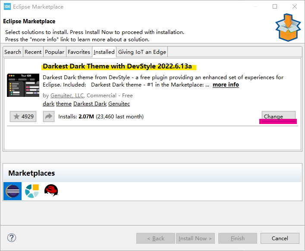Click the Genuitec tag link
305x251 pixels.
[x=119, y=104]
